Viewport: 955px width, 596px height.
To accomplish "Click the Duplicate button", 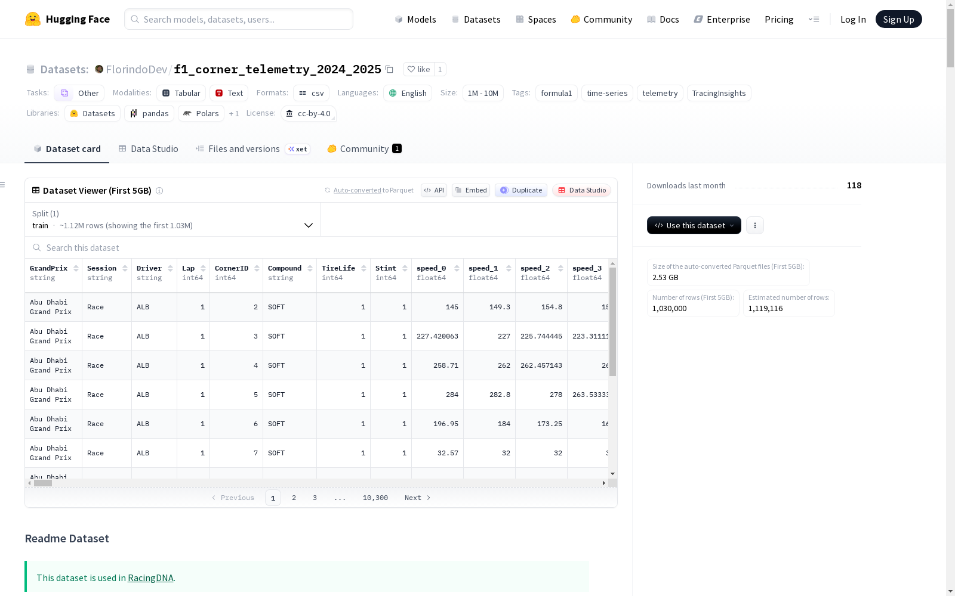I will (521, 190).
